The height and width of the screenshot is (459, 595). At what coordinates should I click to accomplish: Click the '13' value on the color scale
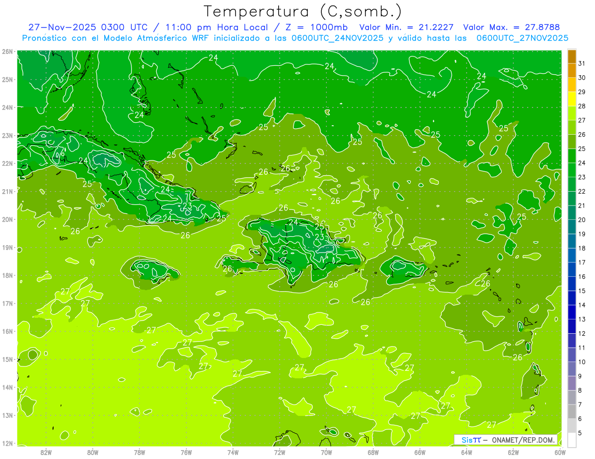pyautogui.click(x=582, y=319)
